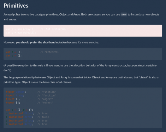
Task: Click the '// Preferred.' comment
Action: 50,52
